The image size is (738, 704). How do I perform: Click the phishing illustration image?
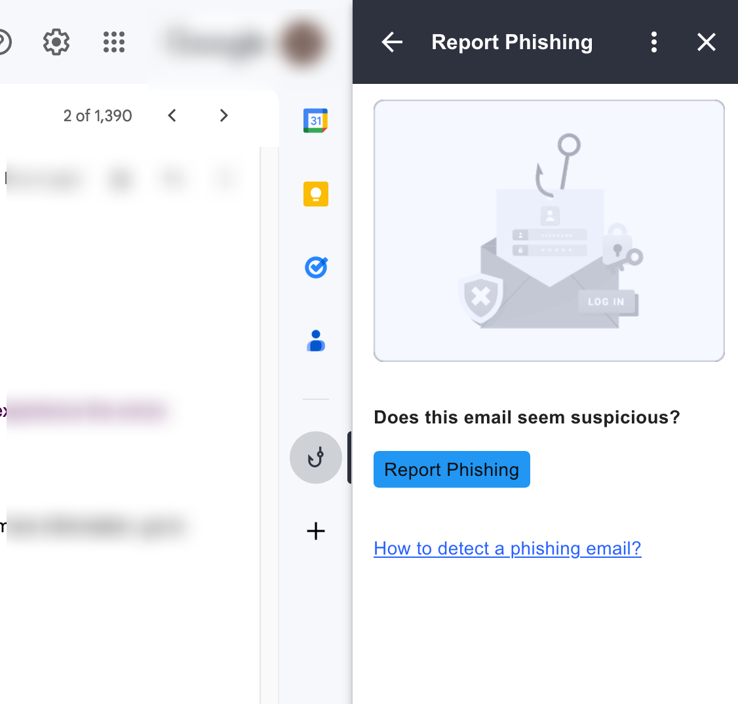pyautogui.click(x=549, y=230)
